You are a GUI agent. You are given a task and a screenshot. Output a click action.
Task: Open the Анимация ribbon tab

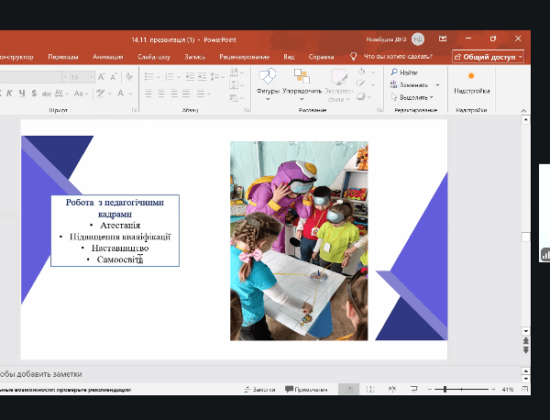107,56
